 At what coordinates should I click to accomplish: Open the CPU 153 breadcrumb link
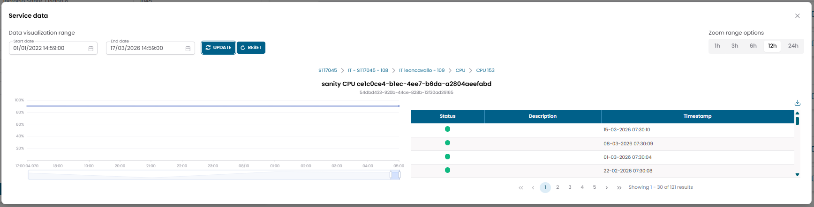[x=485, y=71]
